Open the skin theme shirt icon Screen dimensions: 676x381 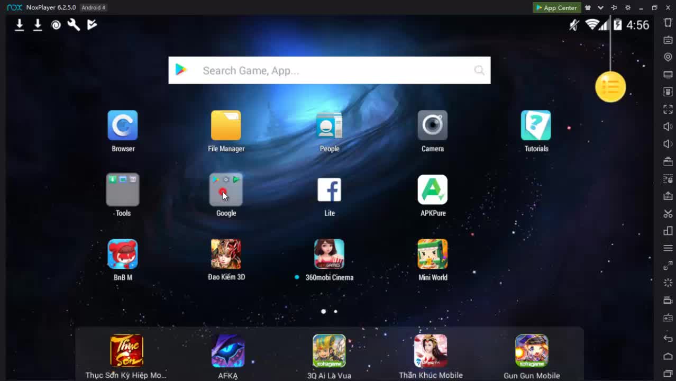point(588,7)
